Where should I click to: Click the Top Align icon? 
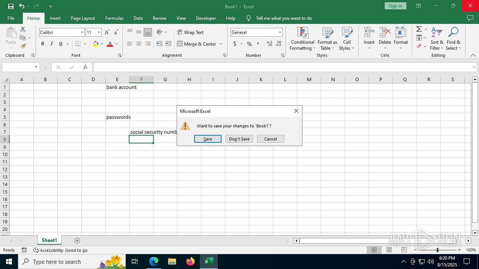tap(130, 32)
